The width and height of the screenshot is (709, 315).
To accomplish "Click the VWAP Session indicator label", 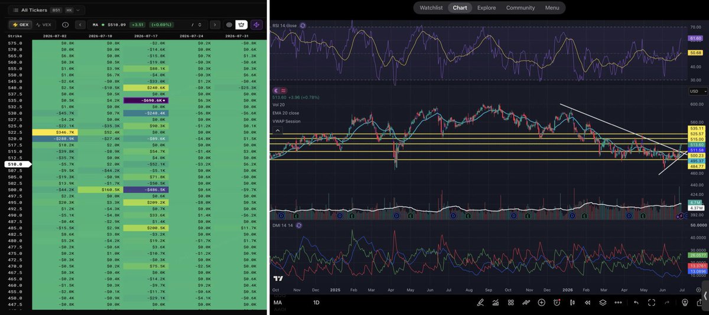I will 286,121.
